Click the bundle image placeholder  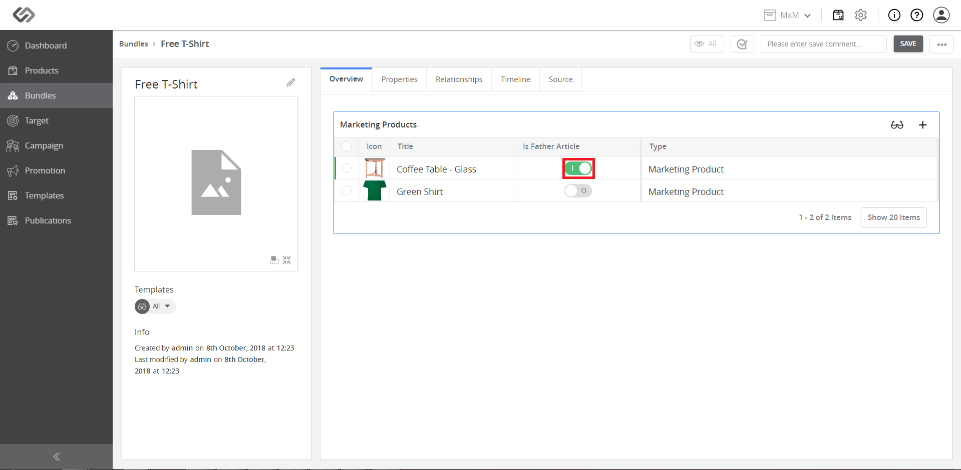pos(216,182)
